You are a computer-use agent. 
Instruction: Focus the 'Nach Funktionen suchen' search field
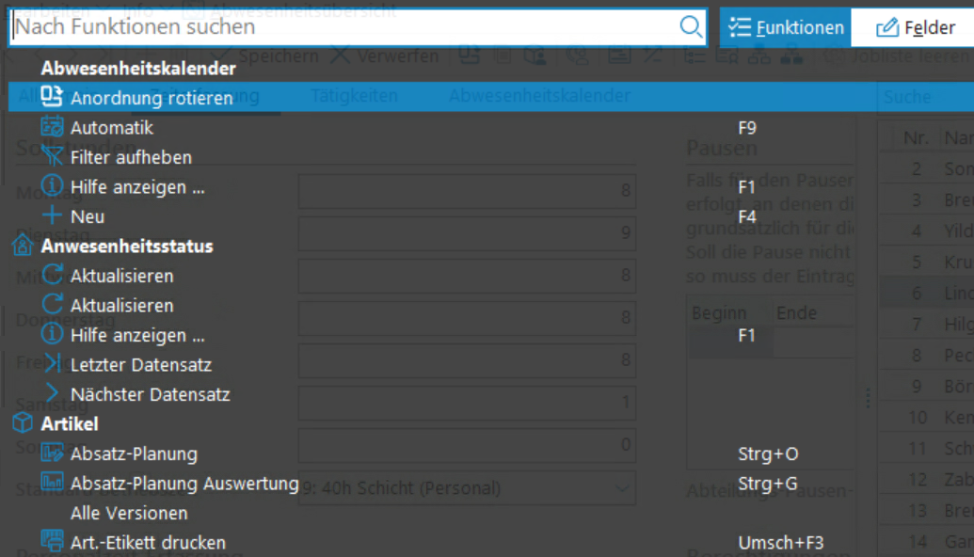point(339,27)
